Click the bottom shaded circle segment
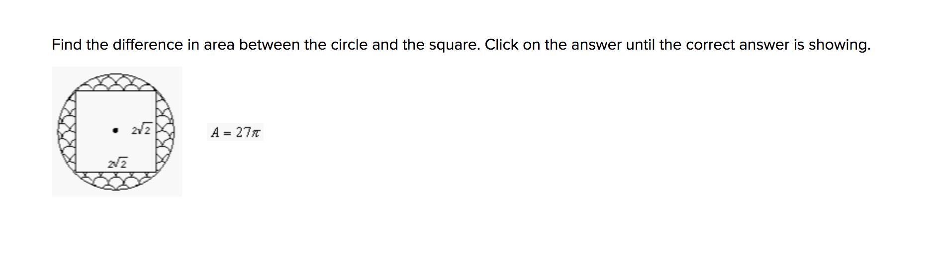The height and width of the screenshot is (267, 940). (x=116, y=181)
